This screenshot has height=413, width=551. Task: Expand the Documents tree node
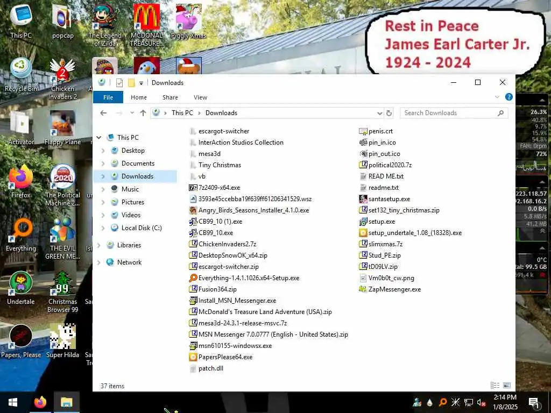[103, 163]
